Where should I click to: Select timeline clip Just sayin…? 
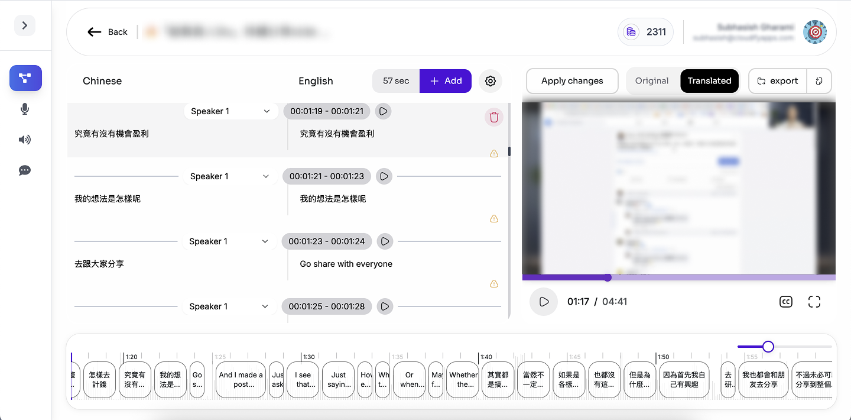(338, 380)
